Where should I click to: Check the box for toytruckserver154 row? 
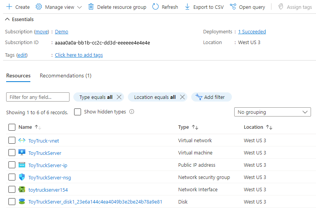[x=12, y=189]
